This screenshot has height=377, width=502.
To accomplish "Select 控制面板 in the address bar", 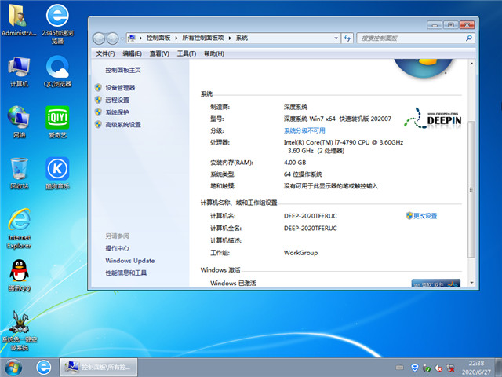I will point(158,38).
